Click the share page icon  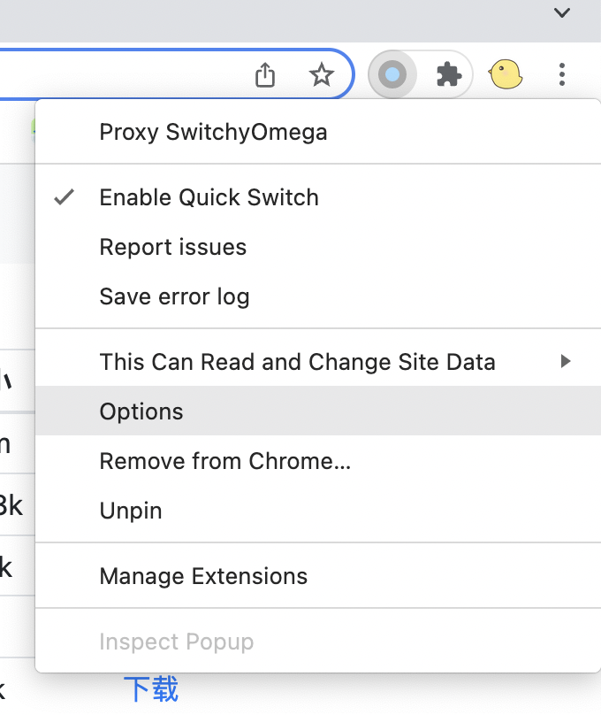click(265, 75)
